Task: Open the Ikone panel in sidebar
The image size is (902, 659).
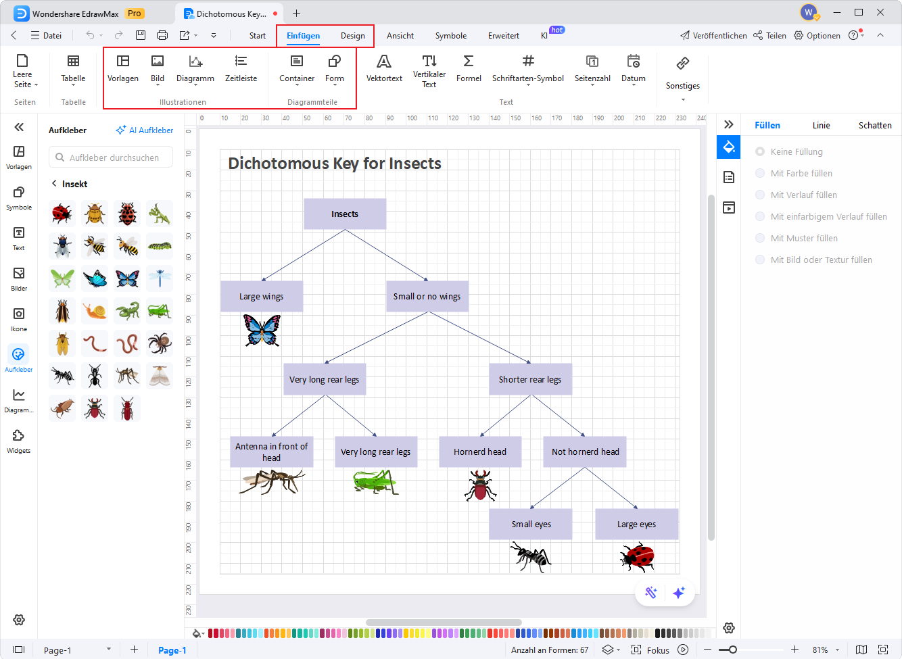Action: pos(19,319)
